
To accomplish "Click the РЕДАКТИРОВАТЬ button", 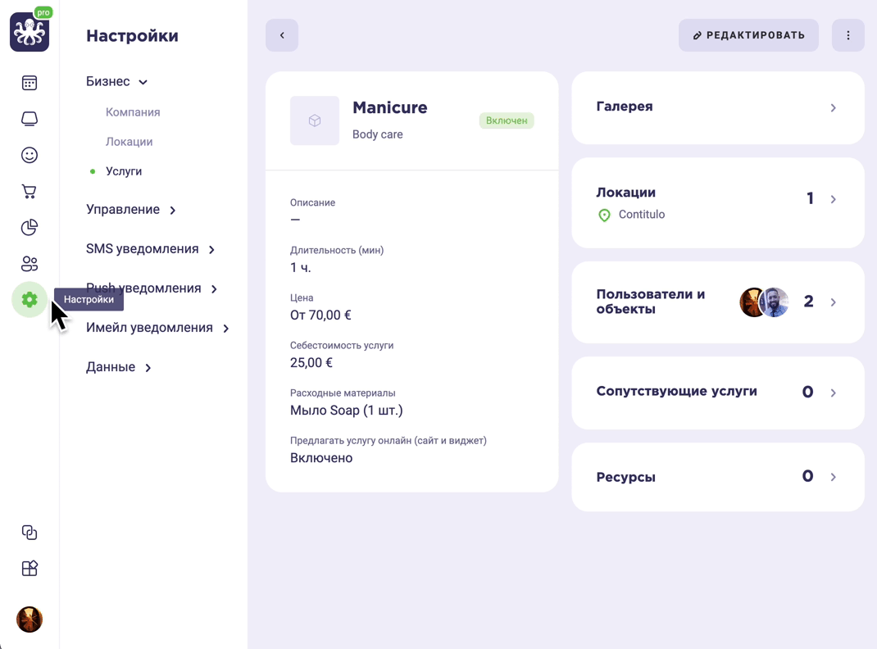I will 748,35.
